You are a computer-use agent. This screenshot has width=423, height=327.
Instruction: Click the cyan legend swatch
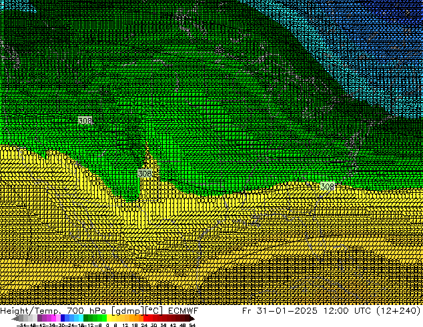click(x=81, y=318)
